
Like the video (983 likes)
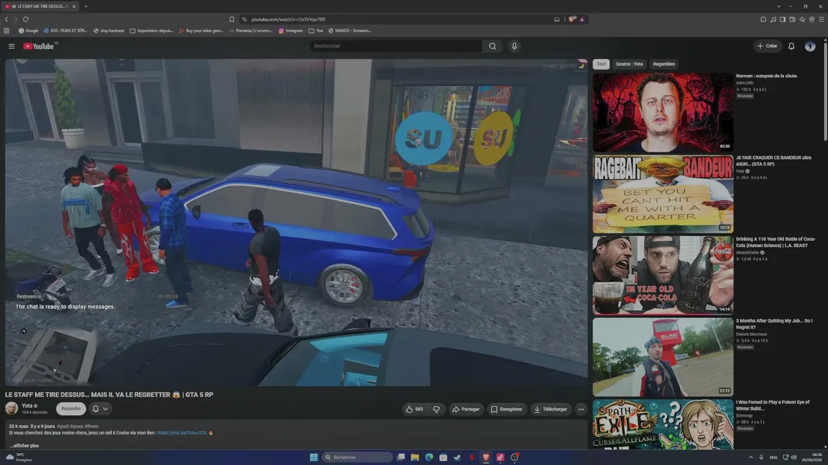pyautogui.click(x=415, y=409)
